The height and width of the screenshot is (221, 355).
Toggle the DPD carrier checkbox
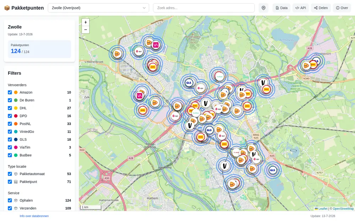[x=10, y=116]
